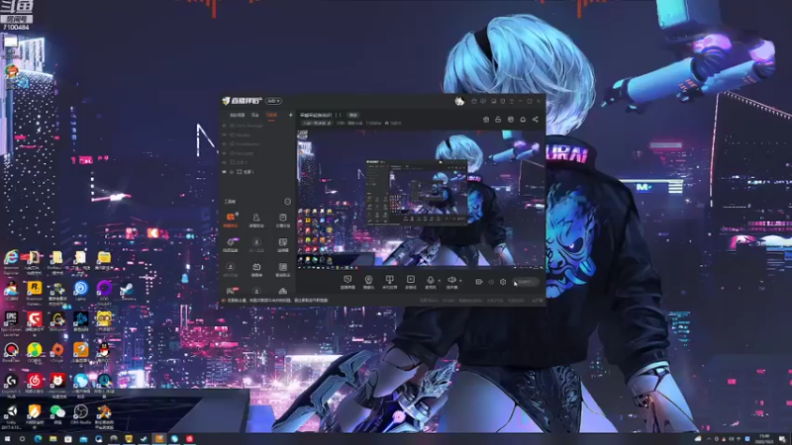Open the GOG Galaxy desktop shortcut
792x445 pixels.
pos(104,292)
